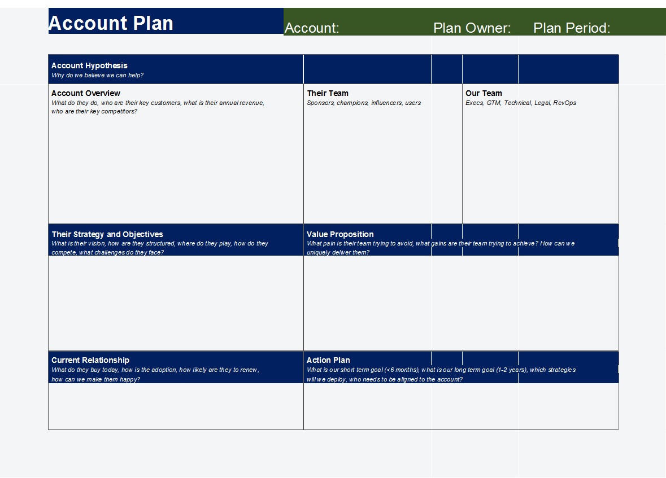
Task: Select the 'Value Proposition' heading
Action: (340, 234)
